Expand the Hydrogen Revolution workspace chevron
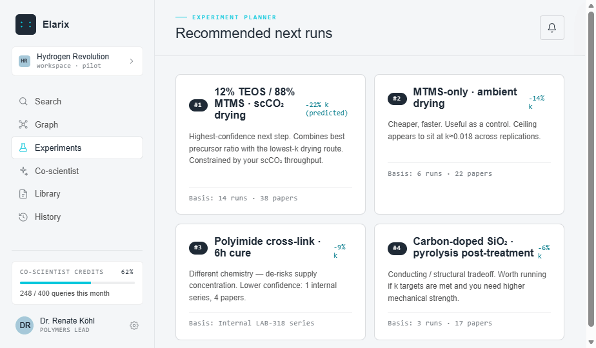This screenshot has width=596, height=348. (132, 61)
